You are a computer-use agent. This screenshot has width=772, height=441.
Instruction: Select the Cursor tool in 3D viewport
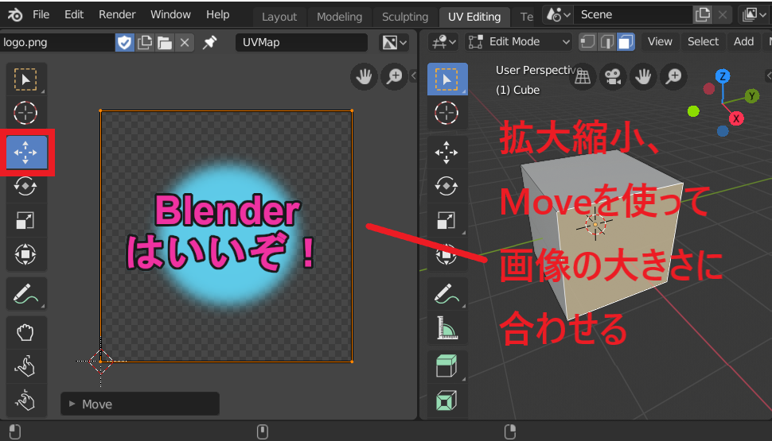point(447,113)
